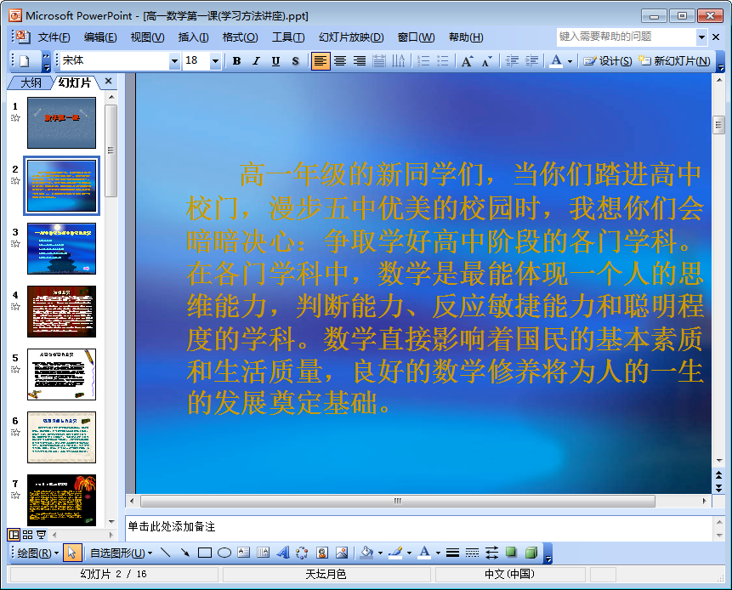The width and height of the screenshot is (732, 590).
Task: Toggle Underline formatting
Action: click(x=275, y=61)
